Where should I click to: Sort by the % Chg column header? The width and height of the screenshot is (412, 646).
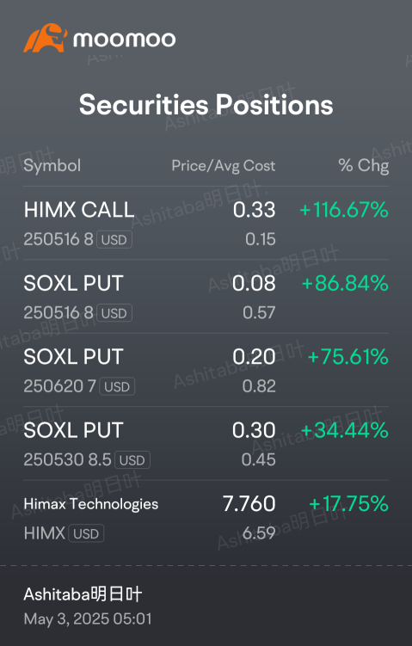tap(363, 166)
